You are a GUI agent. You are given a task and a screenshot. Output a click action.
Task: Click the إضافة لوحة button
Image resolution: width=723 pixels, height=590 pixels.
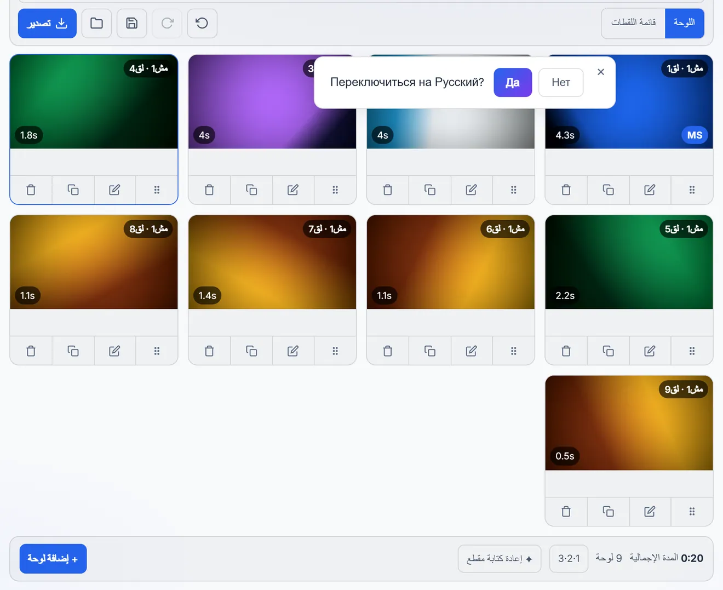(53, 559)
